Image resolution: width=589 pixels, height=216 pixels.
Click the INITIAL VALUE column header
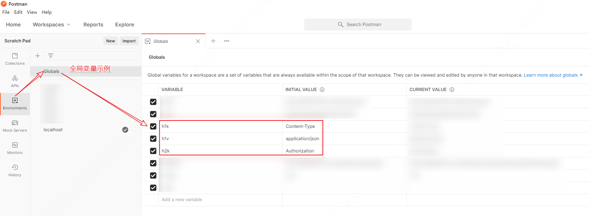click(x=301, y=90)
